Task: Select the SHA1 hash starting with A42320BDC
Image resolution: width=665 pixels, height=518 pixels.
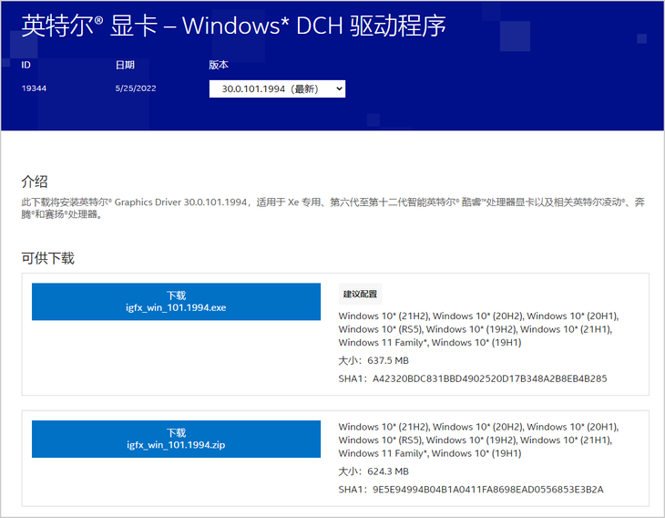Action: pyautogui.click(x=488, y=378)
